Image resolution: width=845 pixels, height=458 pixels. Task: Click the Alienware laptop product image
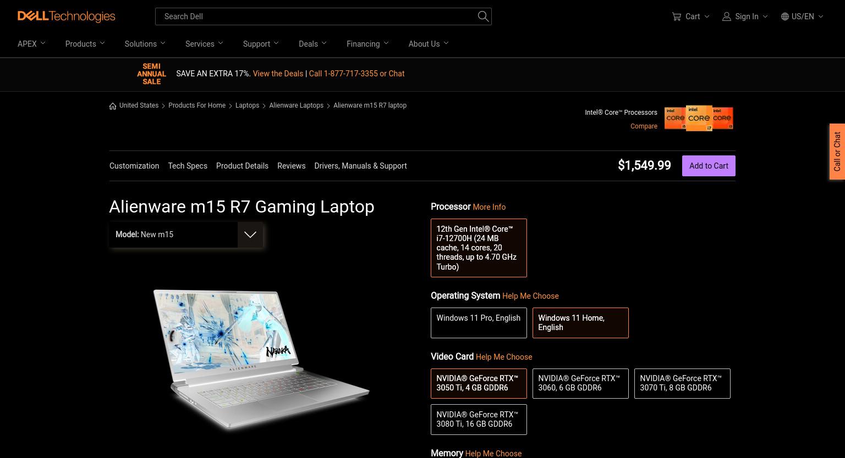tap(261, 360)
